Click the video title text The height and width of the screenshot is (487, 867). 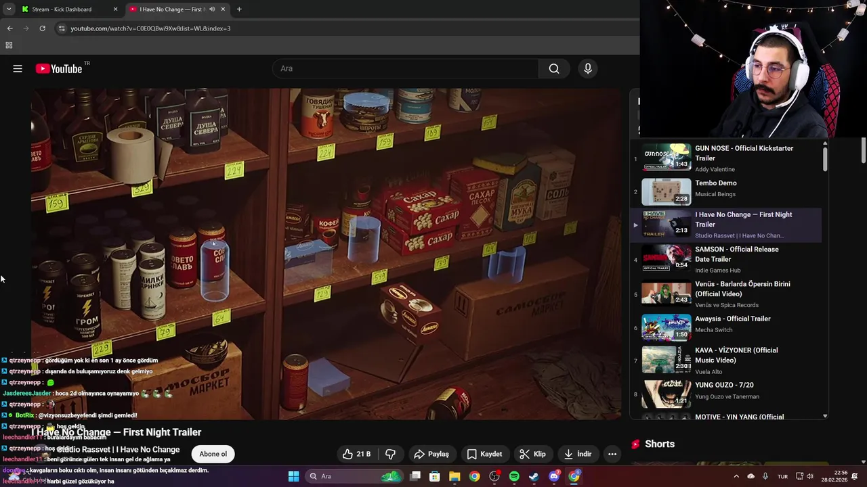click(117, 432)
